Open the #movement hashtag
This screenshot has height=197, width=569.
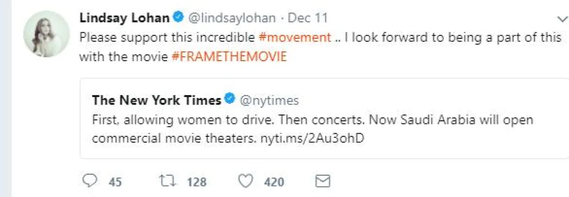[295, 37]
